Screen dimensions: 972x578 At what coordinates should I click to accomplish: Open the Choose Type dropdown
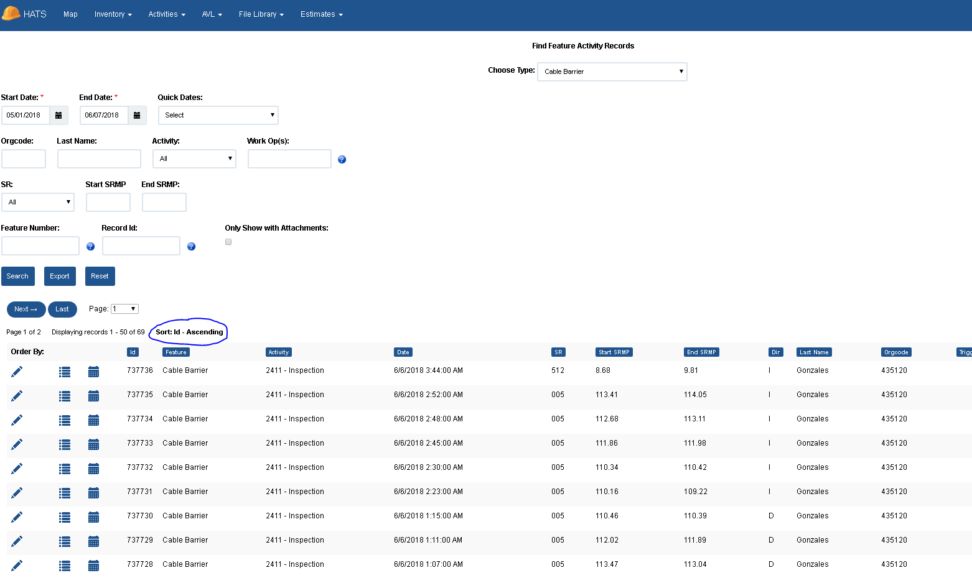point(612,71)
